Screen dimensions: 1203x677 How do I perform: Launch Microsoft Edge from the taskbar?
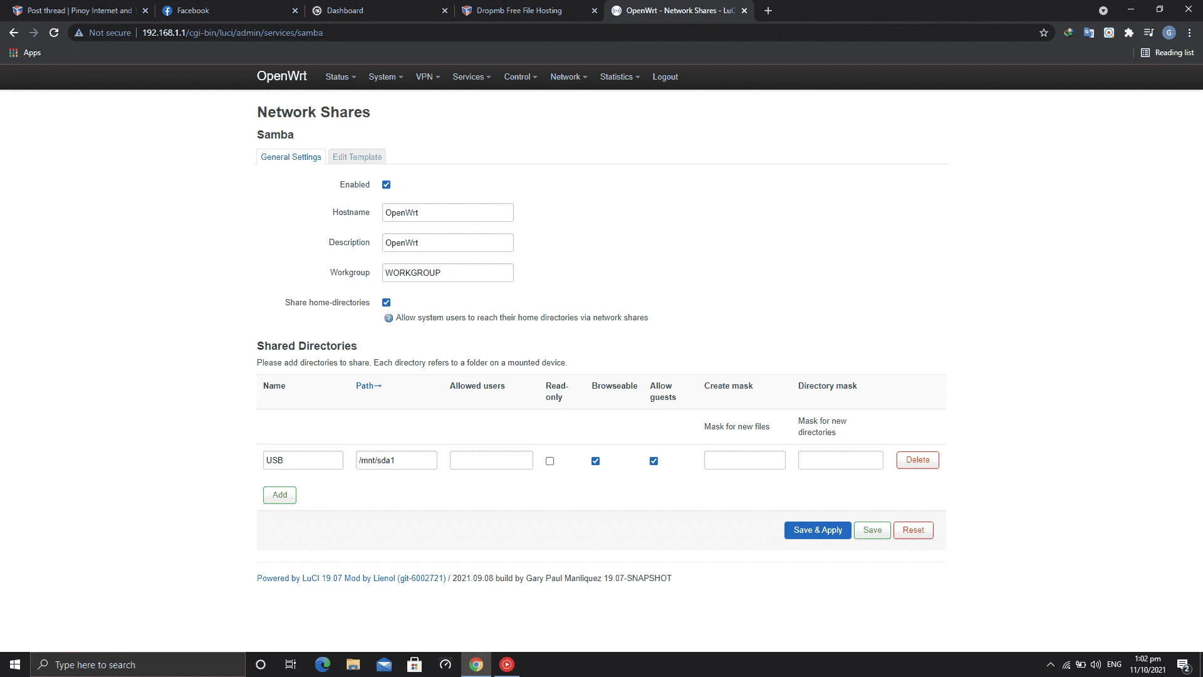pos(322,664)
